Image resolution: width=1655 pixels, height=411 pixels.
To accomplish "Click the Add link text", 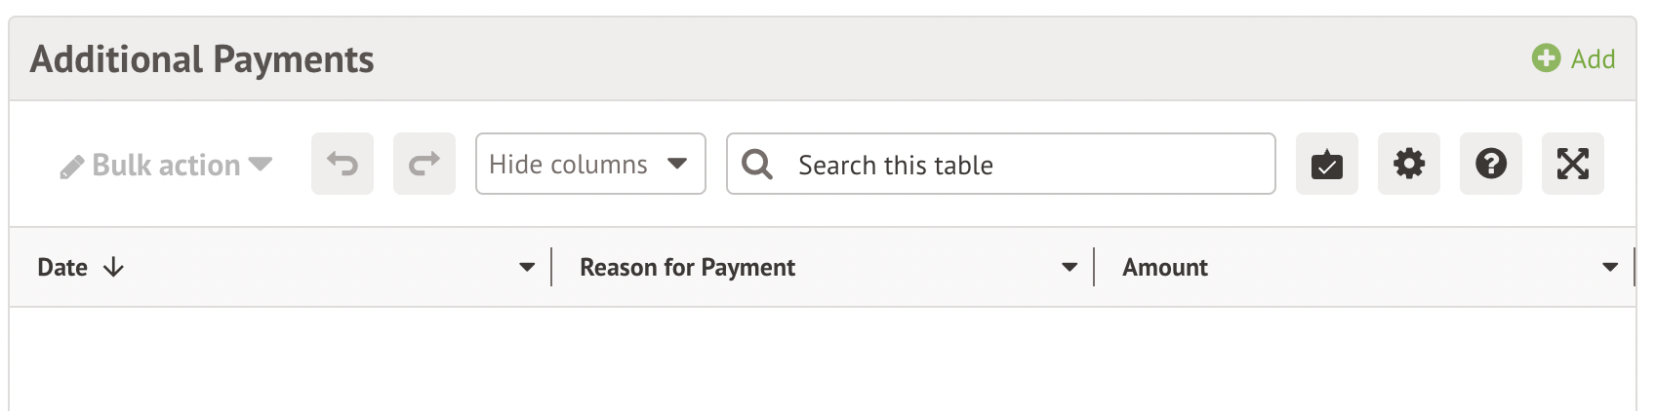I will (1593, 59).
